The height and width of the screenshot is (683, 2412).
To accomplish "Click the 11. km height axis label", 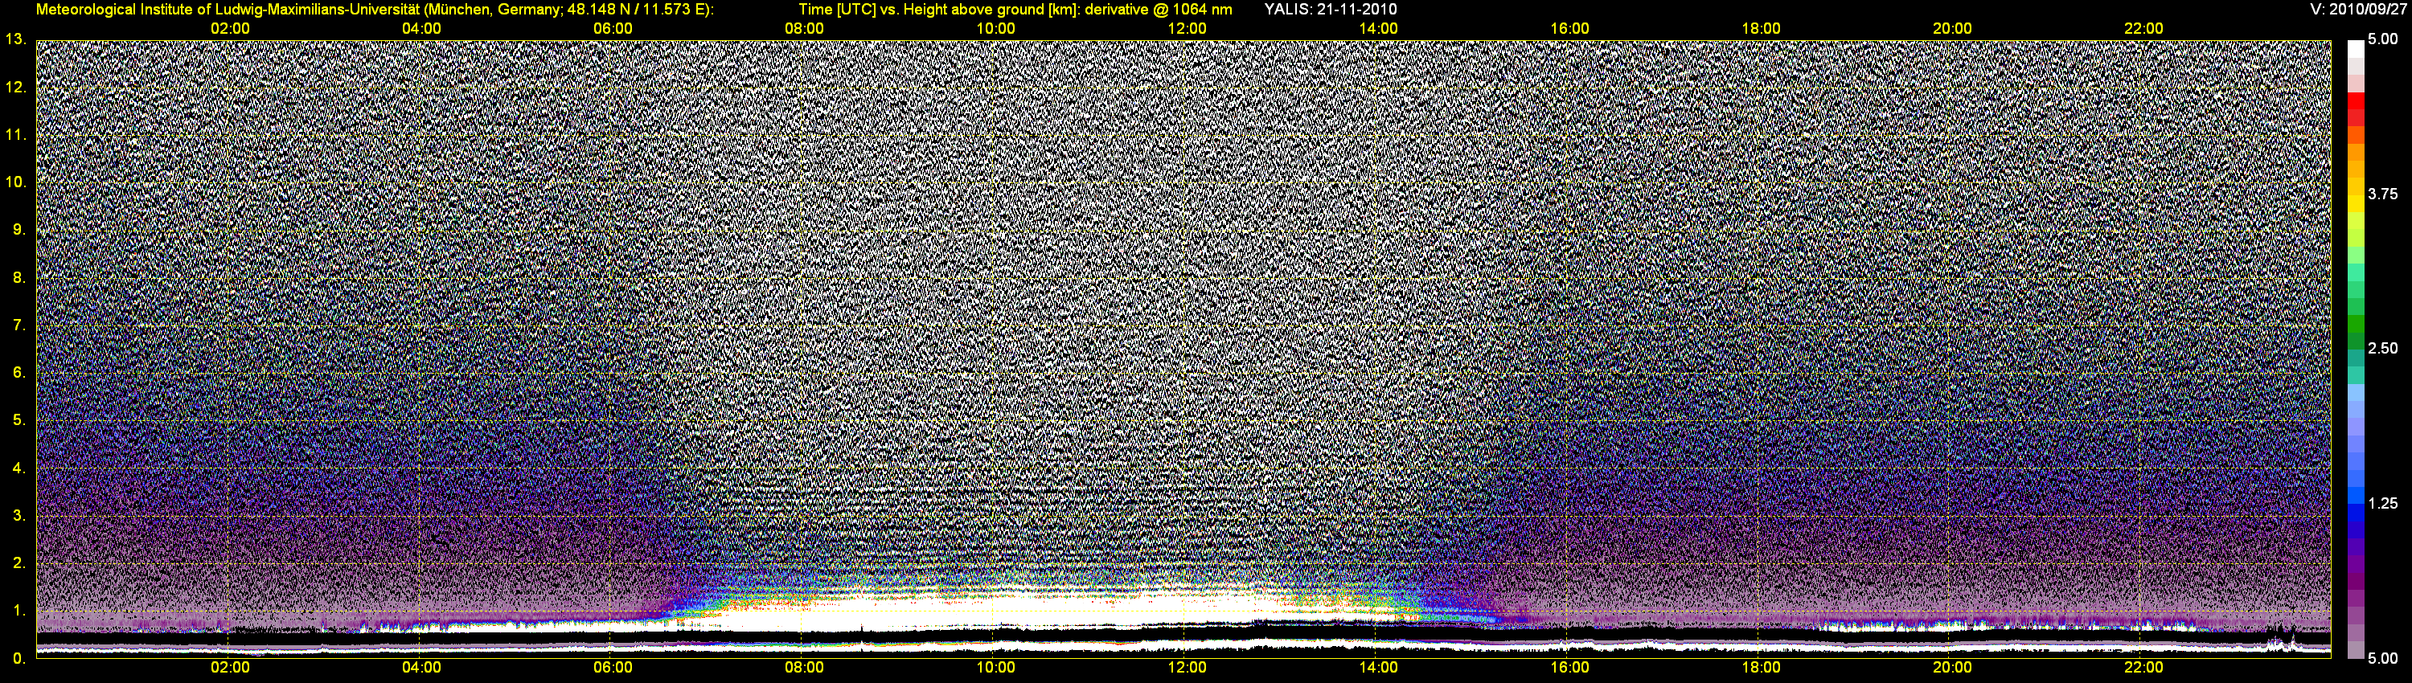I will tap(15, 135).
